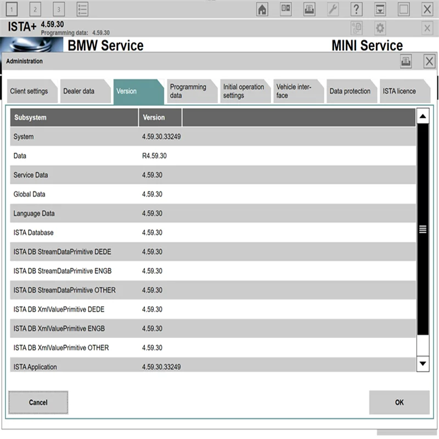
Task: Click the split-view display icon
Action: [x=285, y=9]
